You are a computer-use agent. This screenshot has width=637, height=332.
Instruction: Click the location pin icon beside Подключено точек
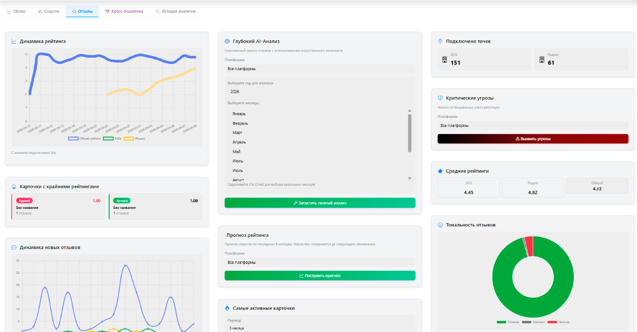tap(440, 41)
